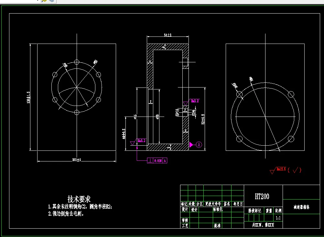The height and width of the screenshot is (237, 324).
Task: Click the bottom bolt hole in the six-hole view
Action: point(77,112)
